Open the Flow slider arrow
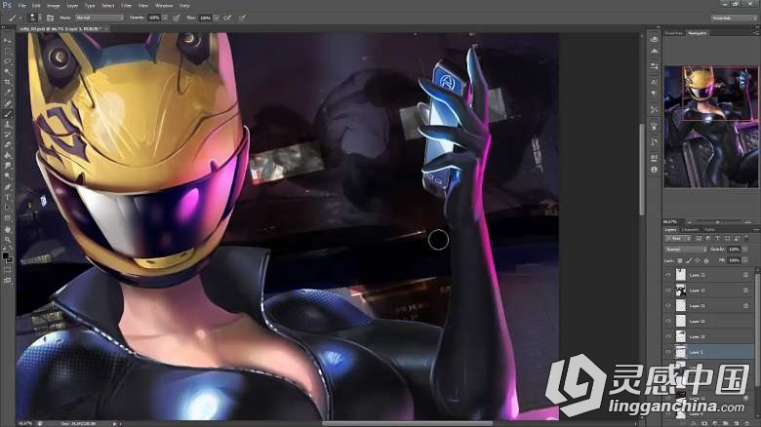The height and width of the screenshot is (427, 761). pos(216,18)
